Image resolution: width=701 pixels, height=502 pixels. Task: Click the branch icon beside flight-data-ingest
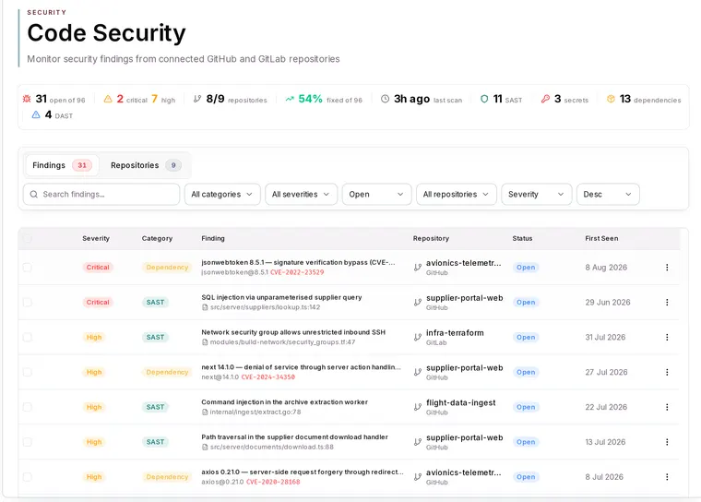[418, 407]
